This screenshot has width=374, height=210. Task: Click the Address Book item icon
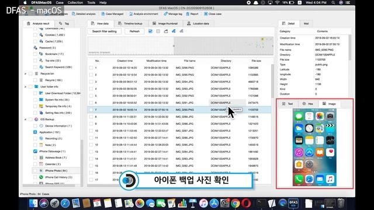coord(41,157)
